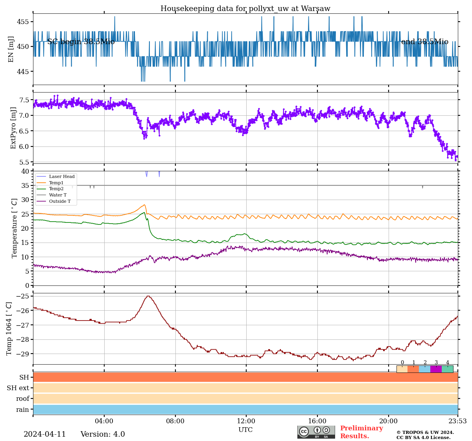The height and width of the screenshot is (441, 472).
Task: Click the EN [mJ] axis label
Action: click(x=11, y=49)
